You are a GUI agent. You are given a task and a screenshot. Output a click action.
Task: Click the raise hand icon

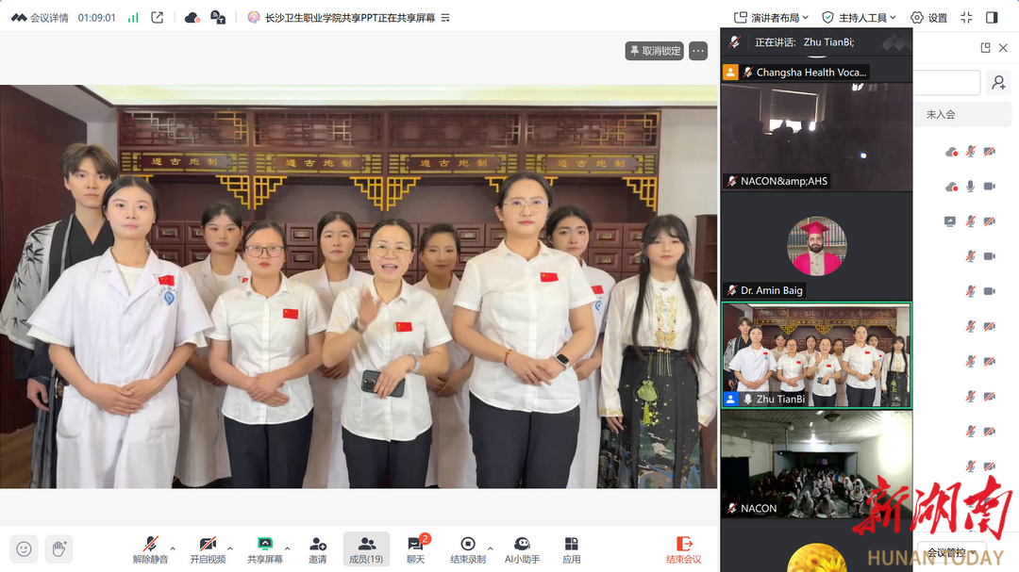tap(58, 548)
